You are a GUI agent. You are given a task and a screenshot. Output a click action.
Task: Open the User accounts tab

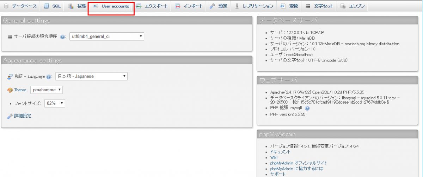[111, 6]
